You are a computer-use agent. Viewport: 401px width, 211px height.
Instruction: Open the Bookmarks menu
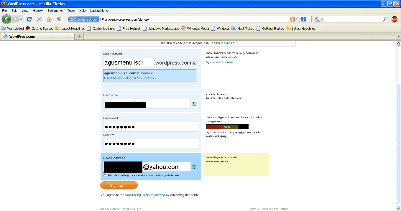click(55, 11)
